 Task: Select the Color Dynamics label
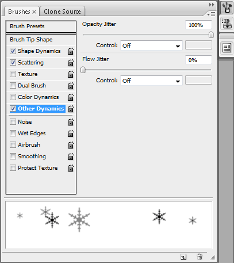tap(39, 97)
